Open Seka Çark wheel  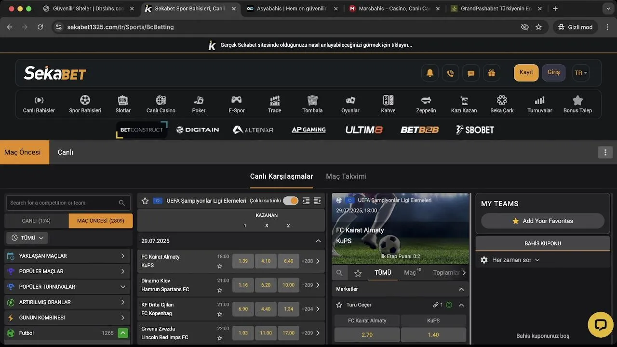click(502, 104)
